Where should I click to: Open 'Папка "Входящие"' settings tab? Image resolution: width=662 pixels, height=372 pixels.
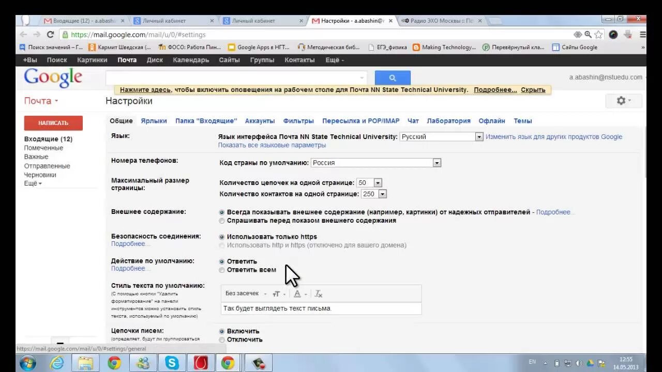pyautogui.click(x=206, y=121)
